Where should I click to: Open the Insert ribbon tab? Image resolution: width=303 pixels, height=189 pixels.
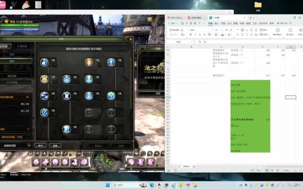[217, 24]
